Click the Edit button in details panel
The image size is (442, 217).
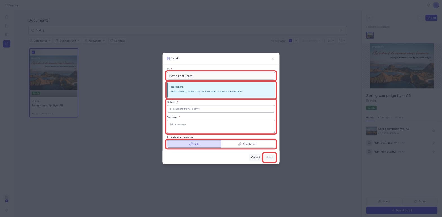pos(431,18)
